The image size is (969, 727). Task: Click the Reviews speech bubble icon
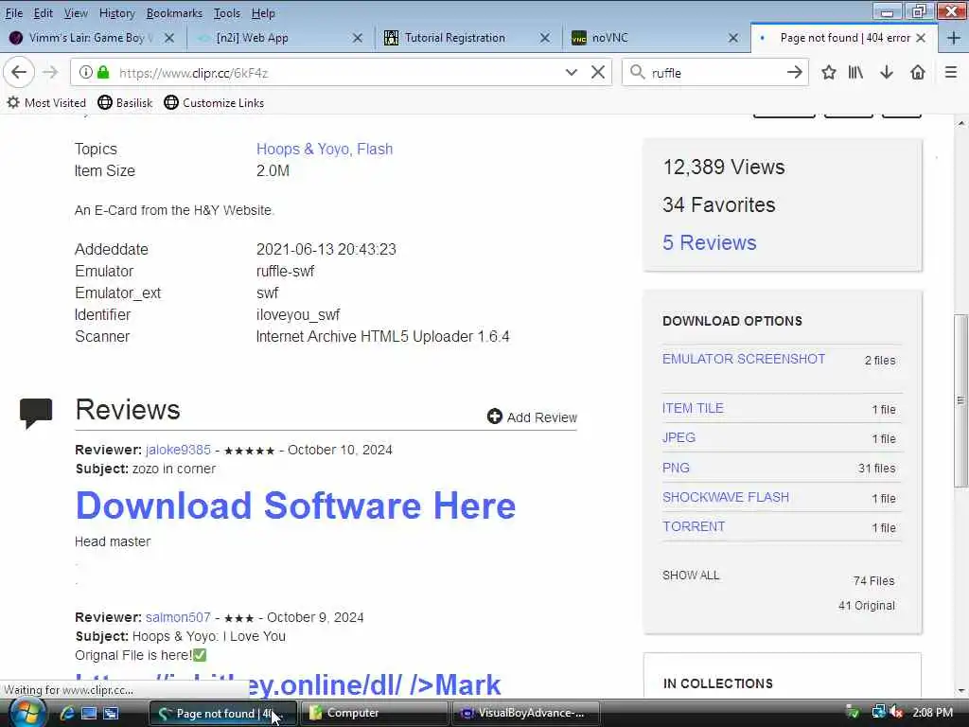point(36,413)
